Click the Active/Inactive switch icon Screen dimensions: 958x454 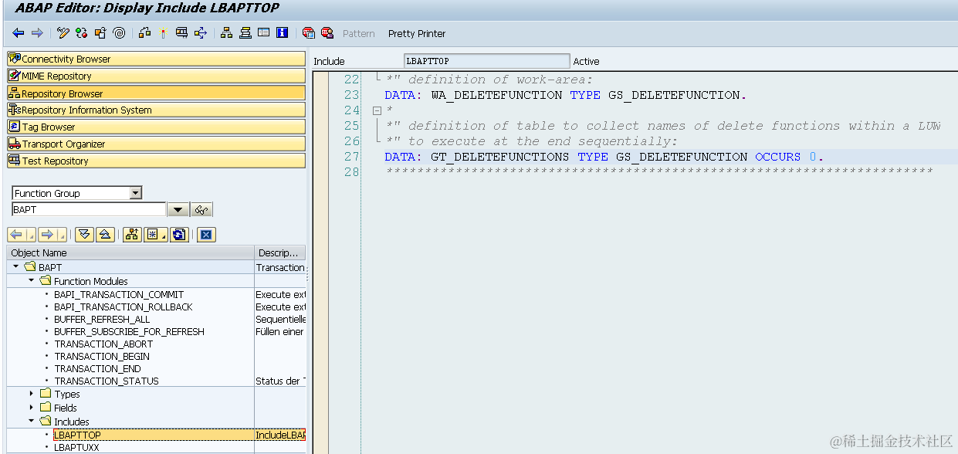coord(82,33)
